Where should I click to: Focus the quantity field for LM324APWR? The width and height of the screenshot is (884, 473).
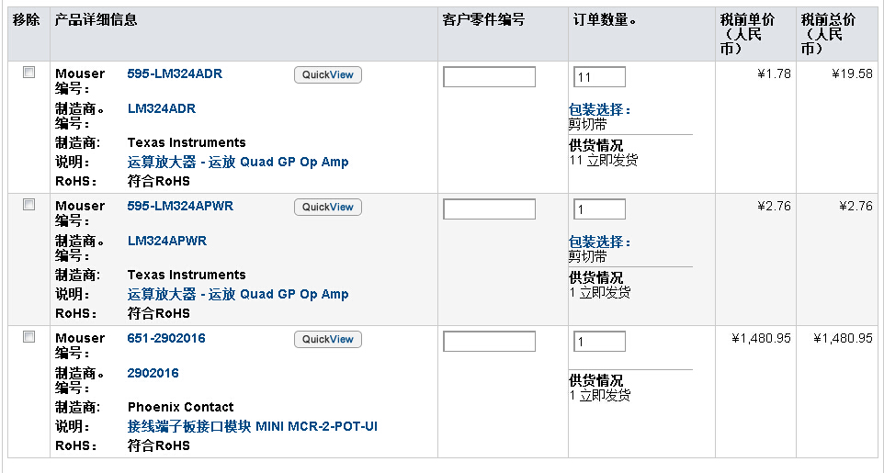[x=599, y=209]
